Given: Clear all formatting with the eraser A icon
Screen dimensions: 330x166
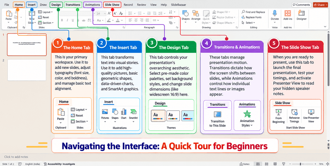Looking at the screenshot, I should [x=121, y=13].
